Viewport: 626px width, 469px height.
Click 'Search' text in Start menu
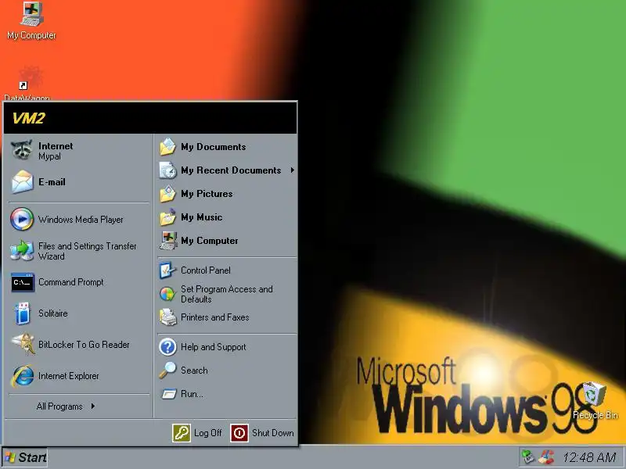[x=194, y=371]
